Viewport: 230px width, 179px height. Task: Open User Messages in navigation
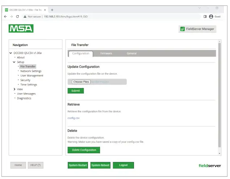(26, 94)
